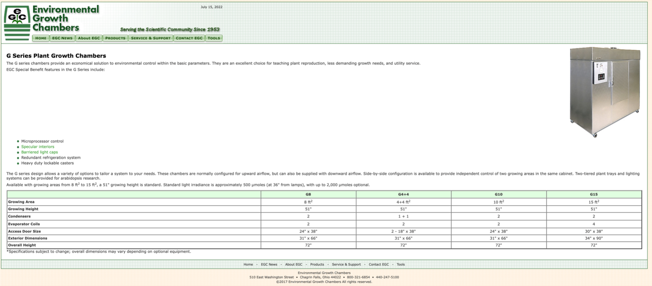The width and height of the screenshot is (652, 286).
Task: Click the Environmental Growth Chambers title
Action: (x=66, y=18)
